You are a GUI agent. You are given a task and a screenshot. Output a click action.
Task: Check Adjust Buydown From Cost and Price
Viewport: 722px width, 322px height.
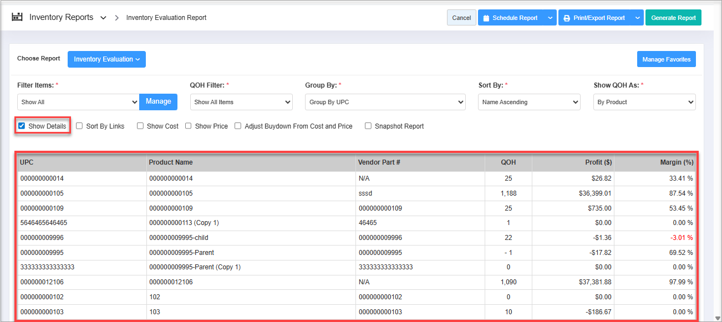tap(238, 126)
